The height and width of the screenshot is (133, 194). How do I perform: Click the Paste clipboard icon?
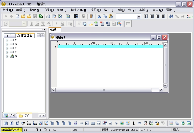111,16
